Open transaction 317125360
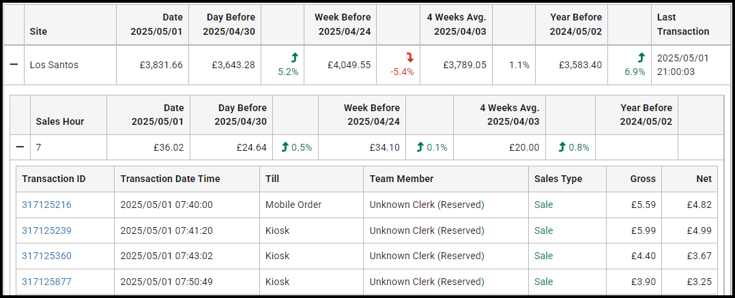This screenshot has height=298, width=735. [46, 256]
